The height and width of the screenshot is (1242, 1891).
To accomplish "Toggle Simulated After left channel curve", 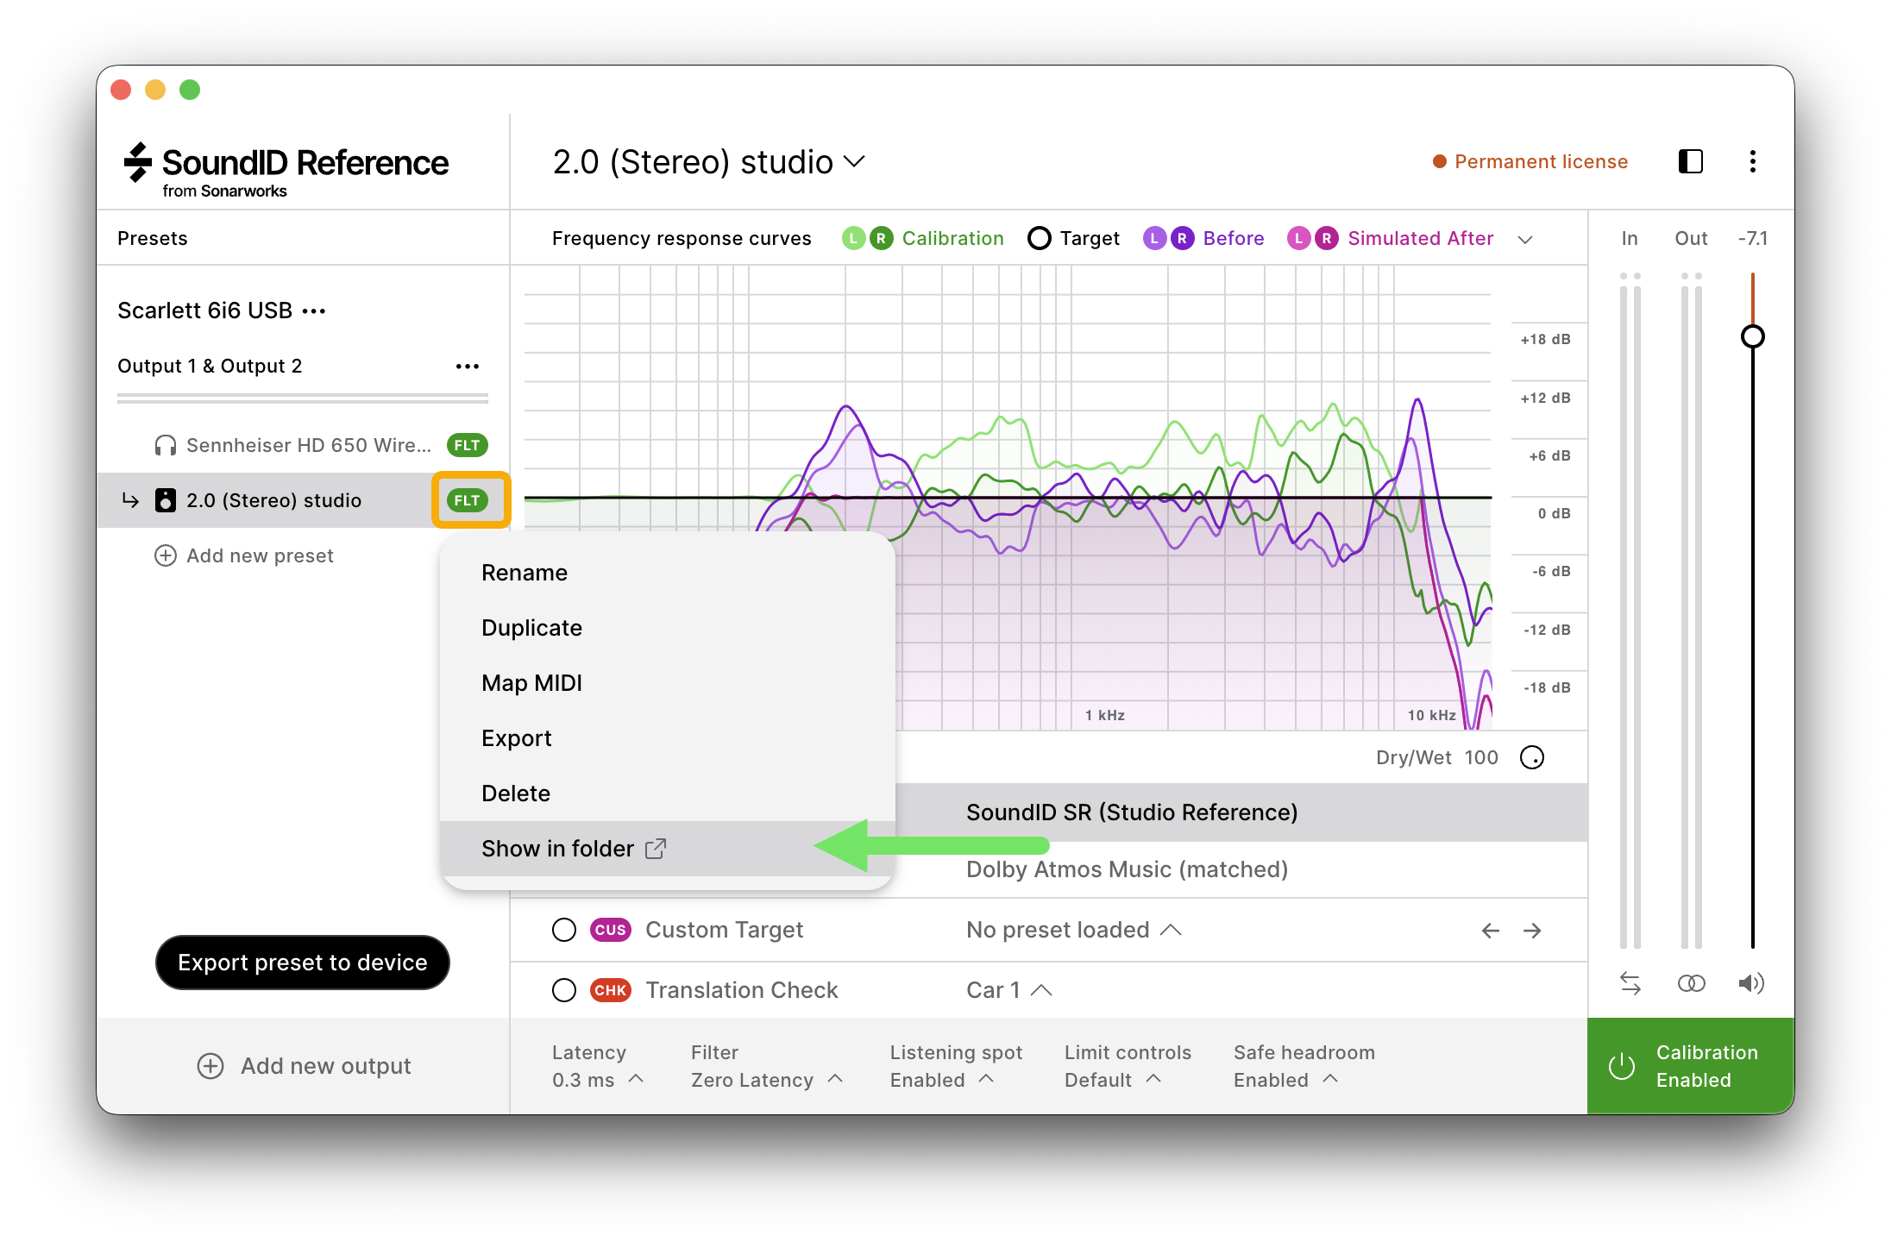I will [x=1299, y=238].
